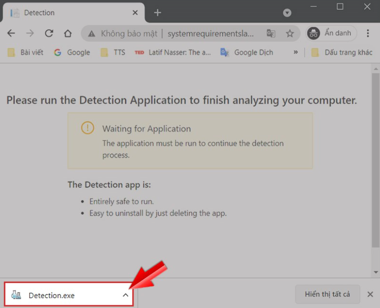Close the Detection tab
This screenshot has height=308, width=380.
coord(135,13)
